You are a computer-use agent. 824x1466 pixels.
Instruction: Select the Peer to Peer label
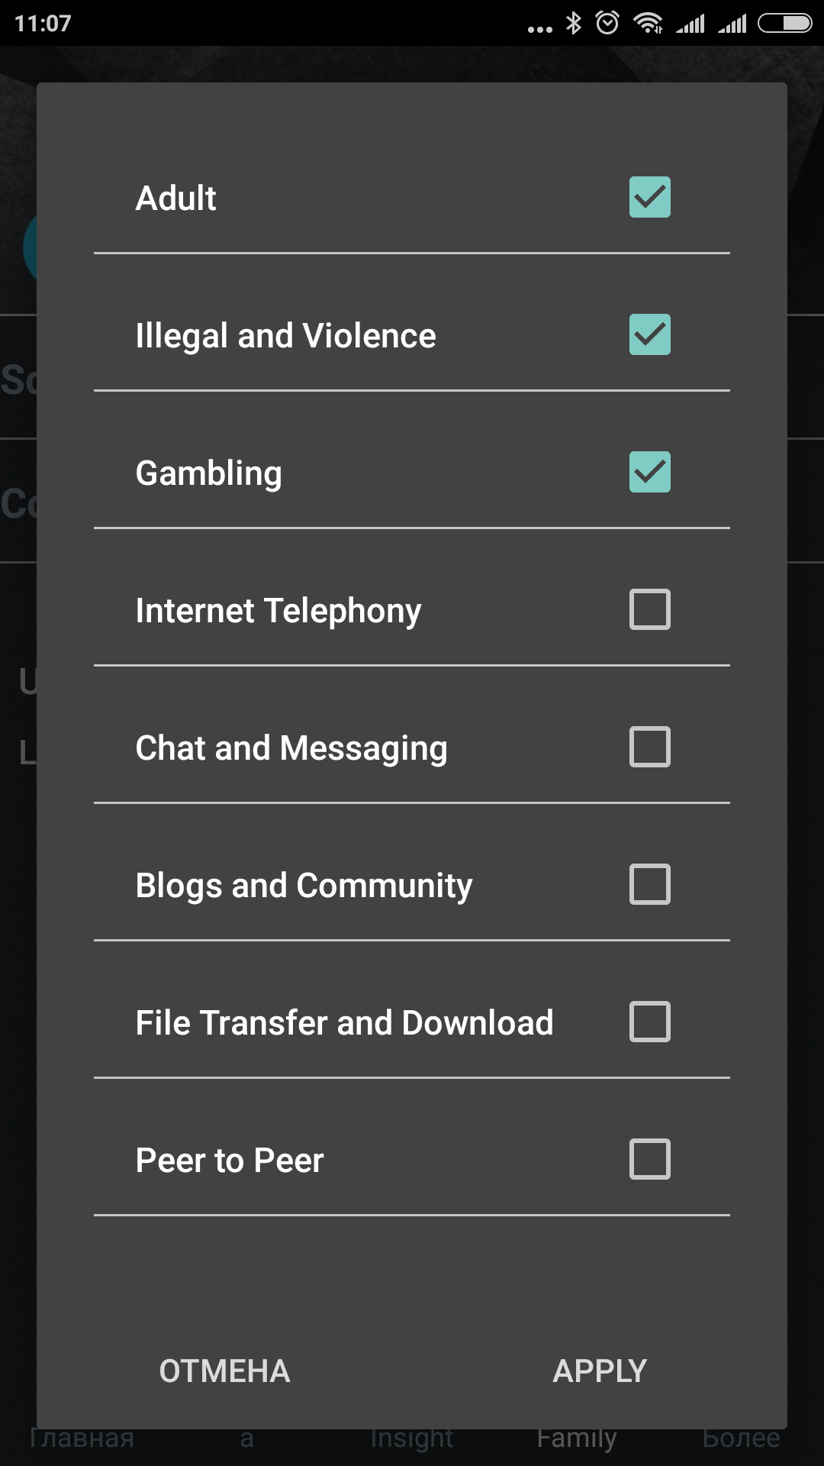pyautogui.click(x=230, y=1161)
